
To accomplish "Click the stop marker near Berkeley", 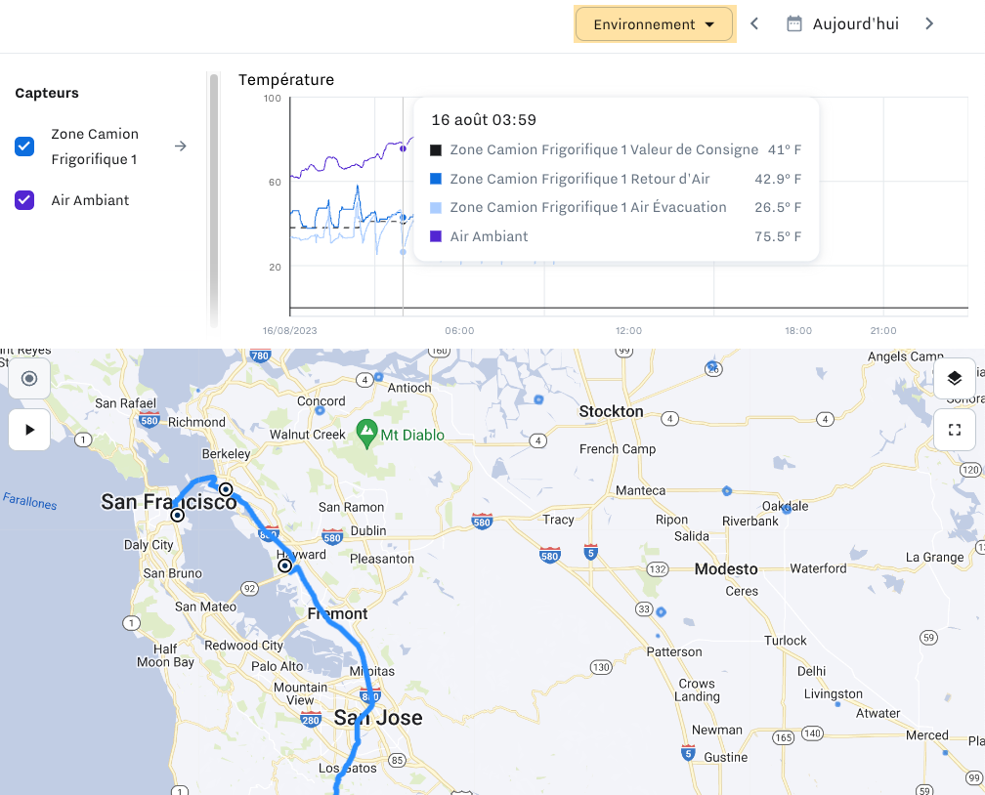I will tap(226, 489).
